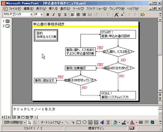Expand formatting toolbar options chevron
Image resolution: width=163 pixels, height=132 pixels.
click(x=160, y=14)
